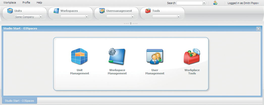264x105 pixels.
Task: Click Logged in as Dmitri Popov text
Action: [243, 3]
